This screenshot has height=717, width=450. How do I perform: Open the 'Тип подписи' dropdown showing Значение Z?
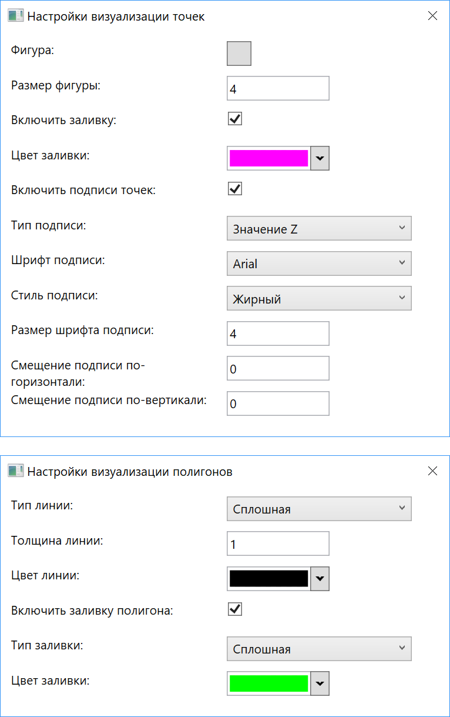[319, 228]
